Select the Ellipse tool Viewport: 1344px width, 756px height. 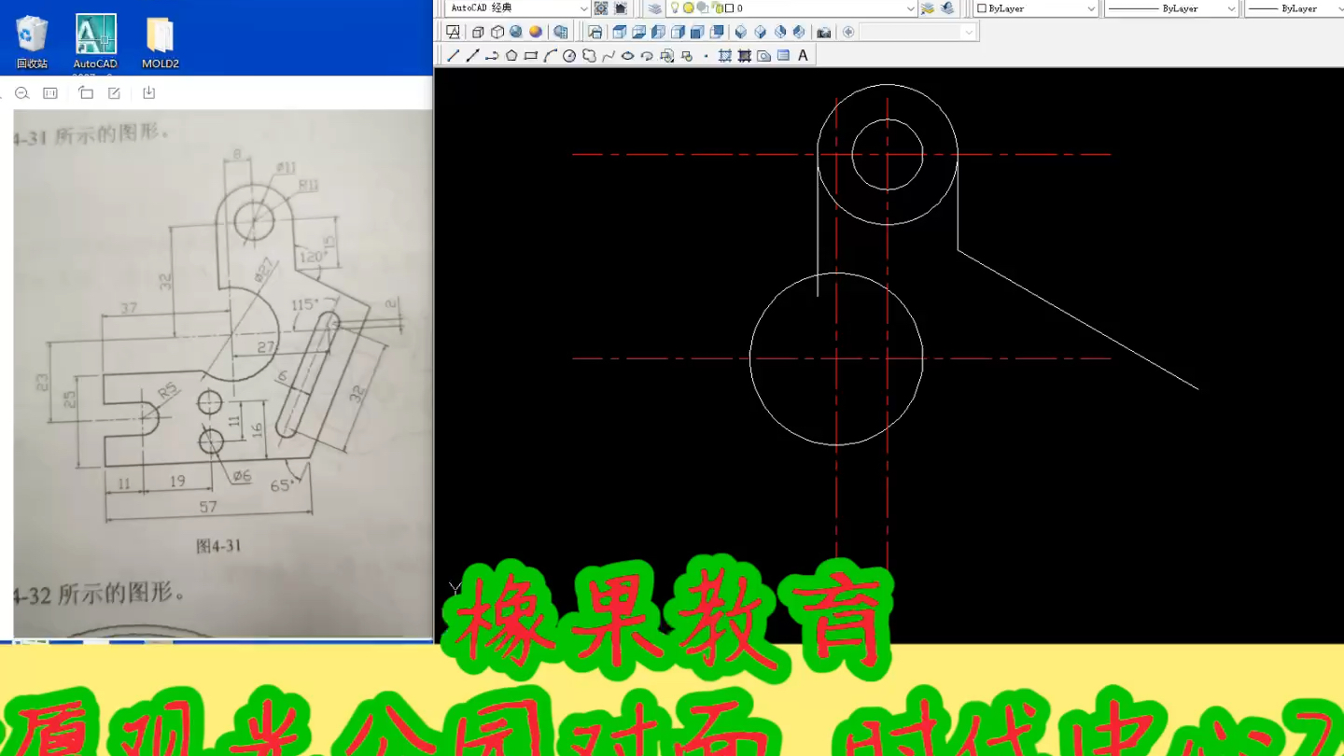pos(628,56)
